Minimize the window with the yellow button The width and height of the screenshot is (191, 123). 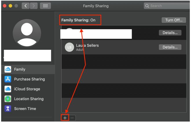click(x=11, y=6)
